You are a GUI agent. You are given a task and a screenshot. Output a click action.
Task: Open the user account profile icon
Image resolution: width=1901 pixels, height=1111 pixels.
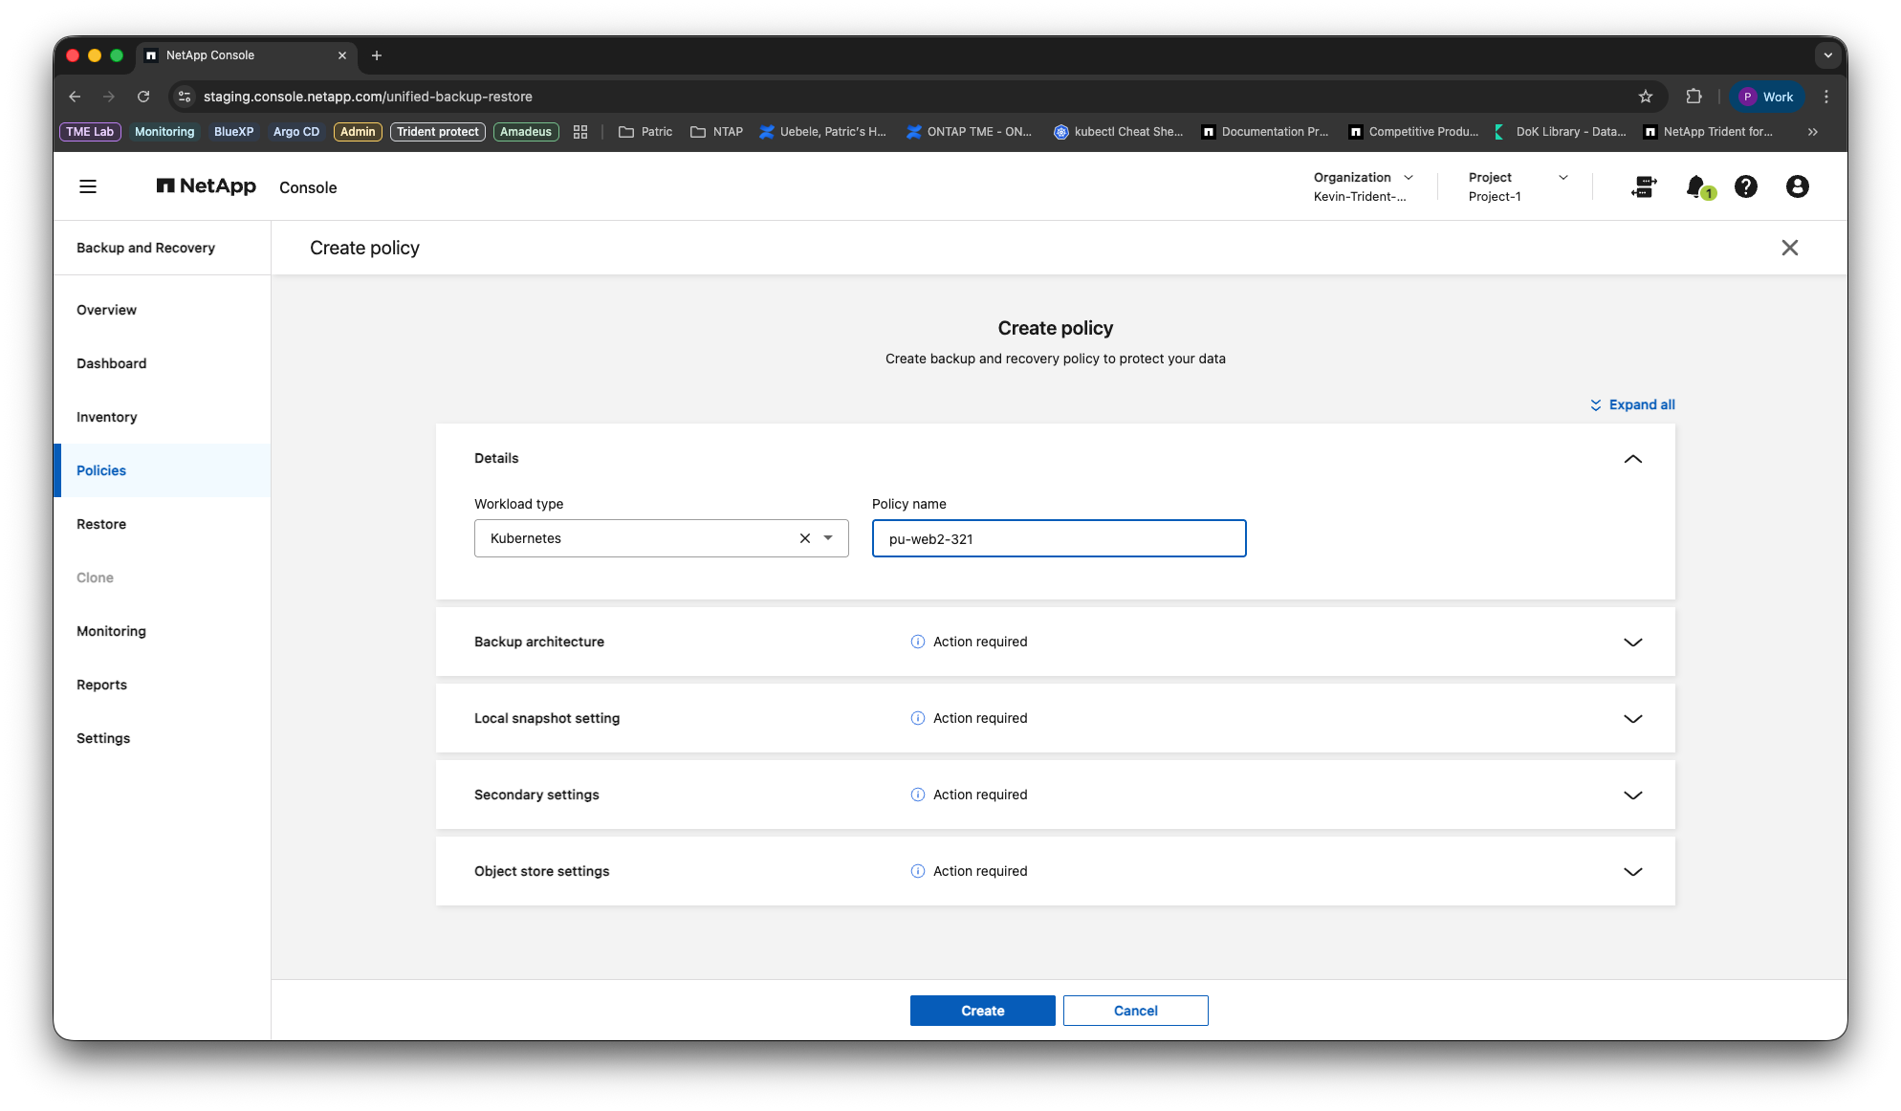[x=1798, y=186]
